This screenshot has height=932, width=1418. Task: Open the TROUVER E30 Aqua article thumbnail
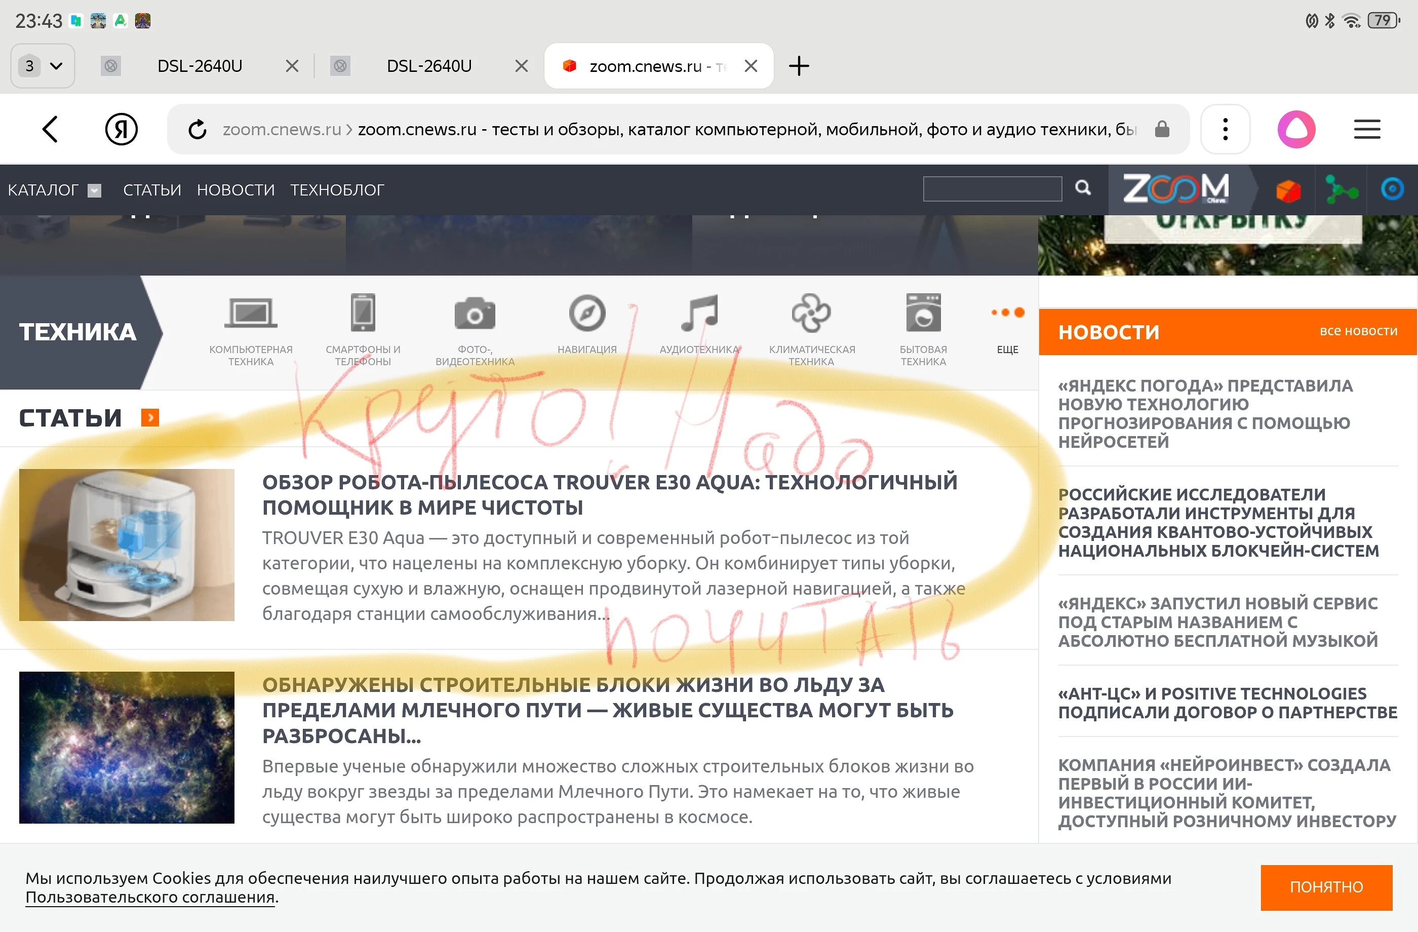[x=126, y=545]
